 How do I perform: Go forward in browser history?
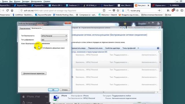point(3,10)
